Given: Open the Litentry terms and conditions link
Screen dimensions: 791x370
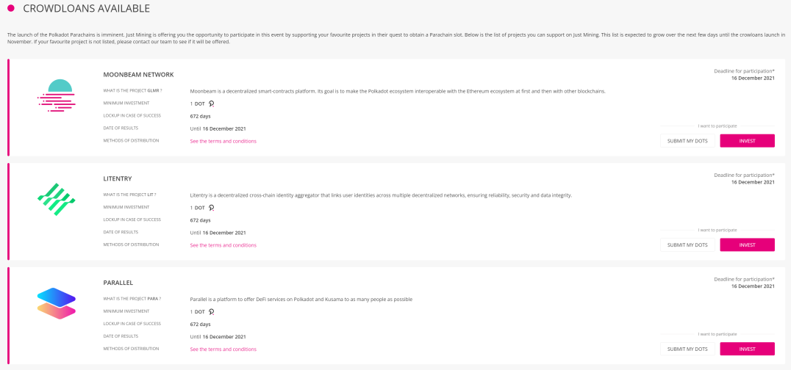Looking at the screenshot, I should click(223, 245).
